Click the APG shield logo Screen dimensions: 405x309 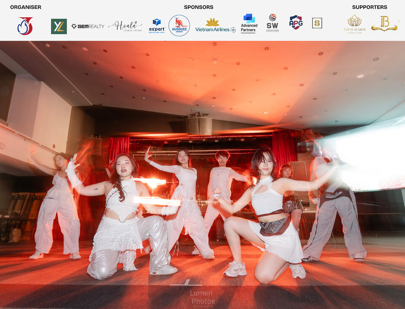point(296,22)
